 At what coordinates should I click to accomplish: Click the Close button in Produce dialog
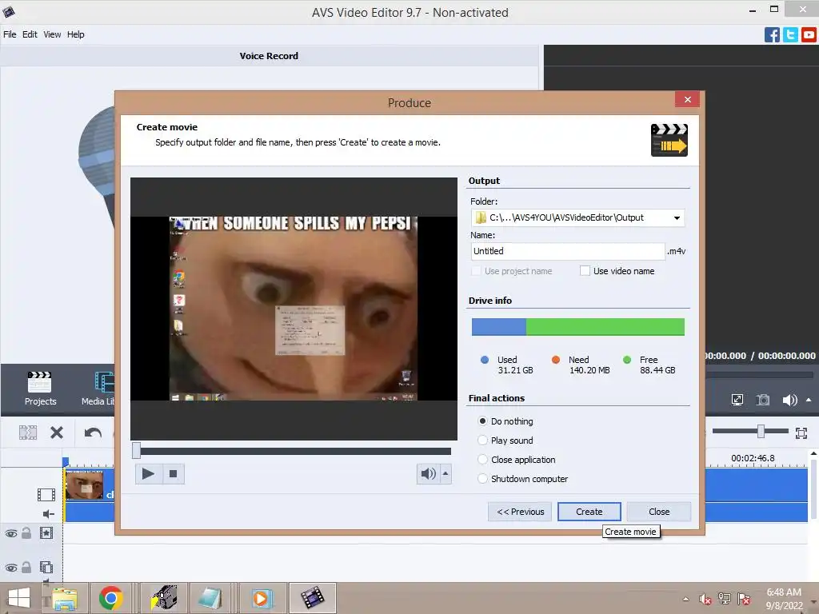click(x=659, y=512)
